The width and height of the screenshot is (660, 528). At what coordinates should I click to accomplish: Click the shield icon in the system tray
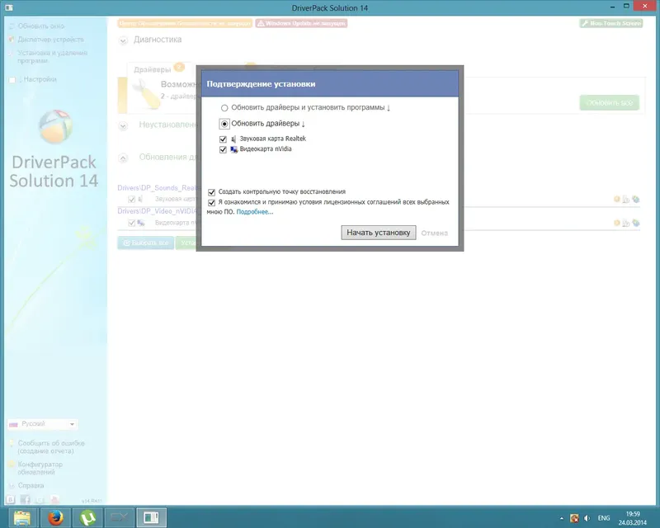574,518
